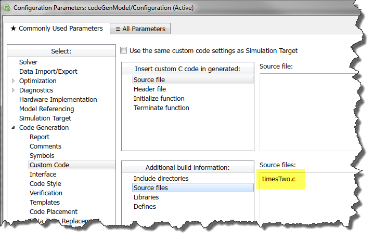Go to Model Referencing settings
The width and height of the screenshot is (374, 241).
click(46, 109)
